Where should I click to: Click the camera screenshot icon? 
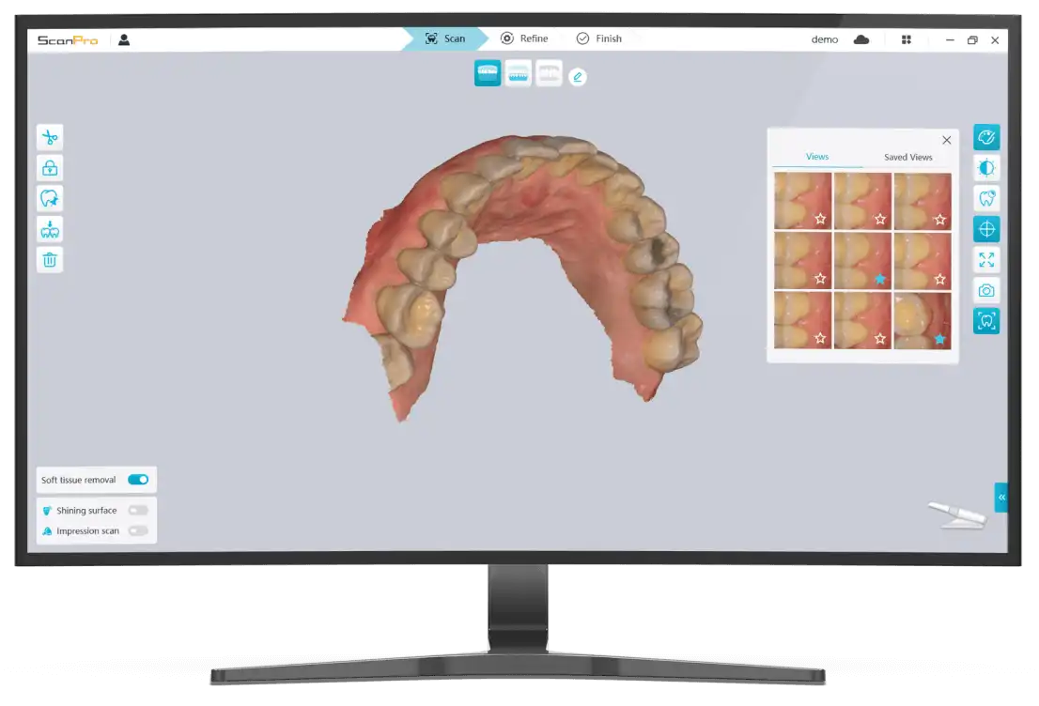pos(986,290)
